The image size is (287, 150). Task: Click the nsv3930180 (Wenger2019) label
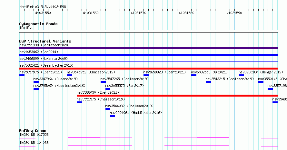(261, 72)
